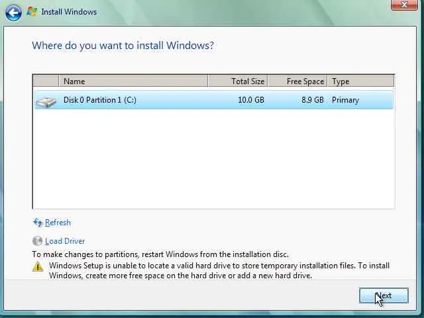
Task: Click the 8.9 GB free space cell
Action: [313, 100]
